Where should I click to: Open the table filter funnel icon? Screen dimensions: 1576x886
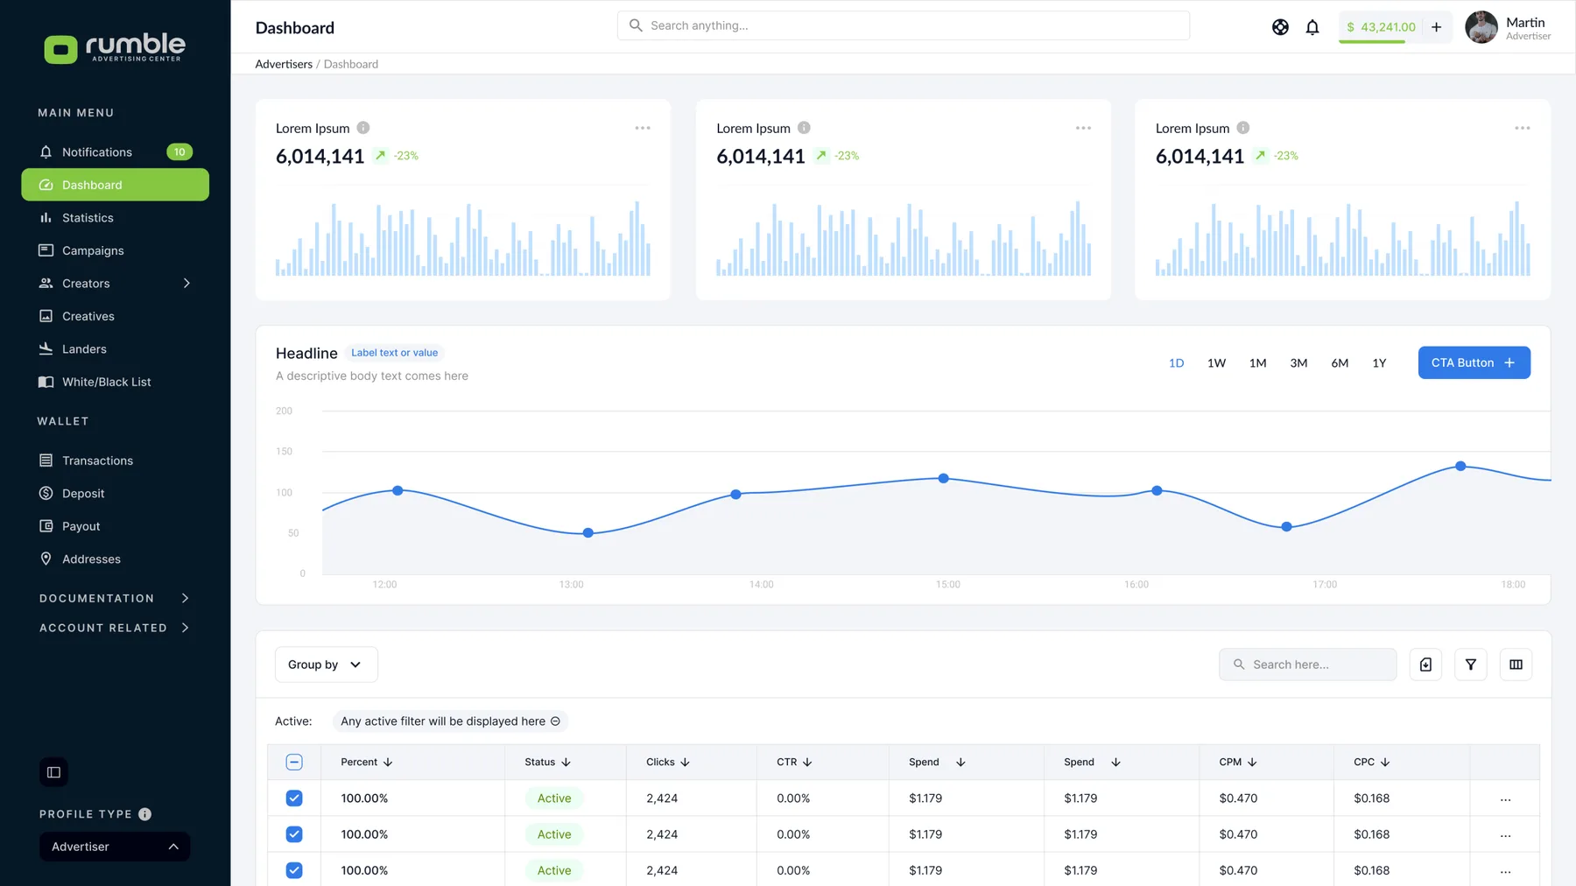tap(1471, 664)
